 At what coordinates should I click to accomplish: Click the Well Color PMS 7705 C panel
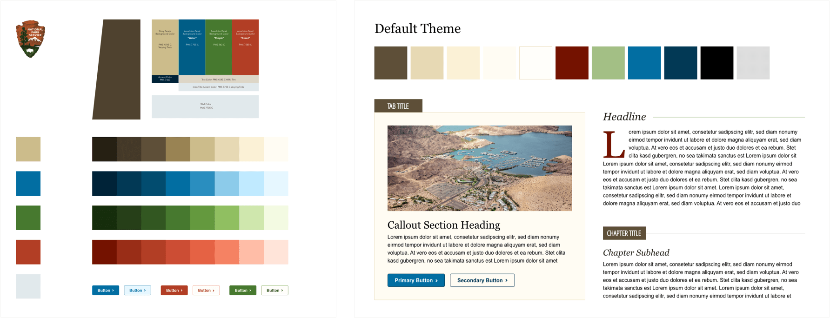[205, 106]
